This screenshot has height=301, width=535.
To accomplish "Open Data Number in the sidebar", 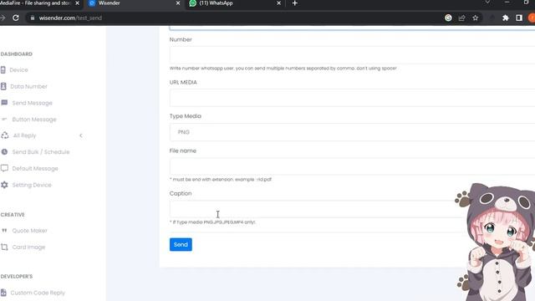I will pos(28,86).
